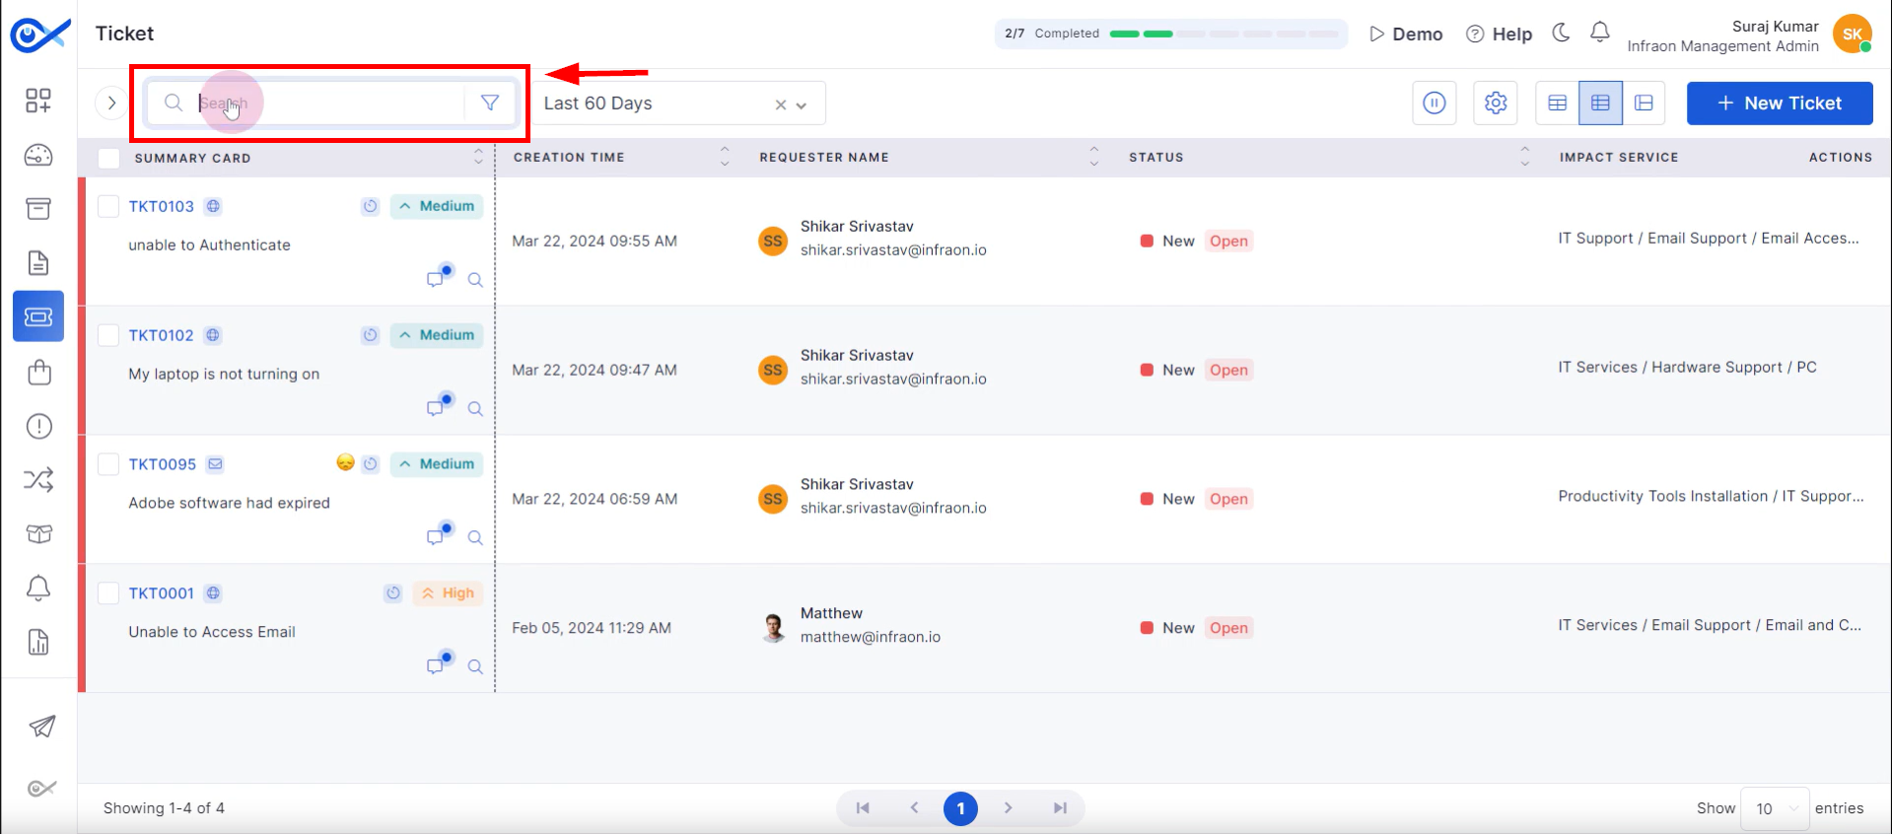
Task: Tick the checkbox for ticket TKT0103
Action: 108,206
